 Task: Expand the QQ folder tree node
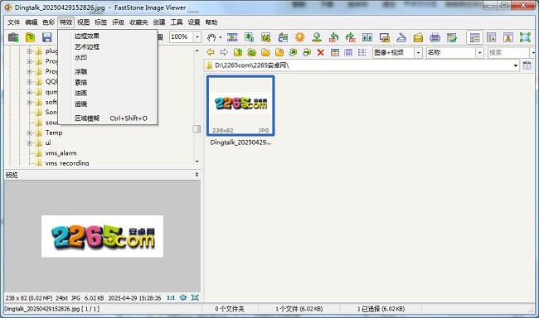tap(29, 82)
